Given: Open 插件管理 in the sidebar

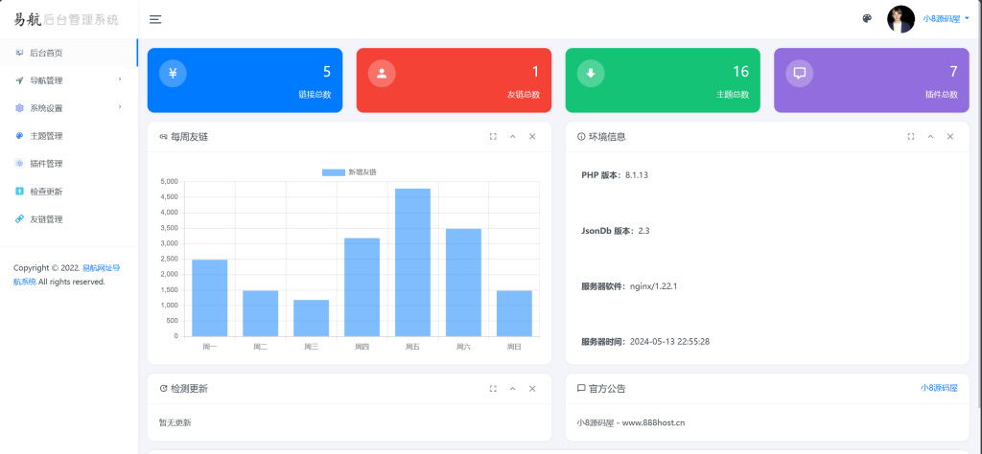Looking at the screenshot, I should (69, 164).
